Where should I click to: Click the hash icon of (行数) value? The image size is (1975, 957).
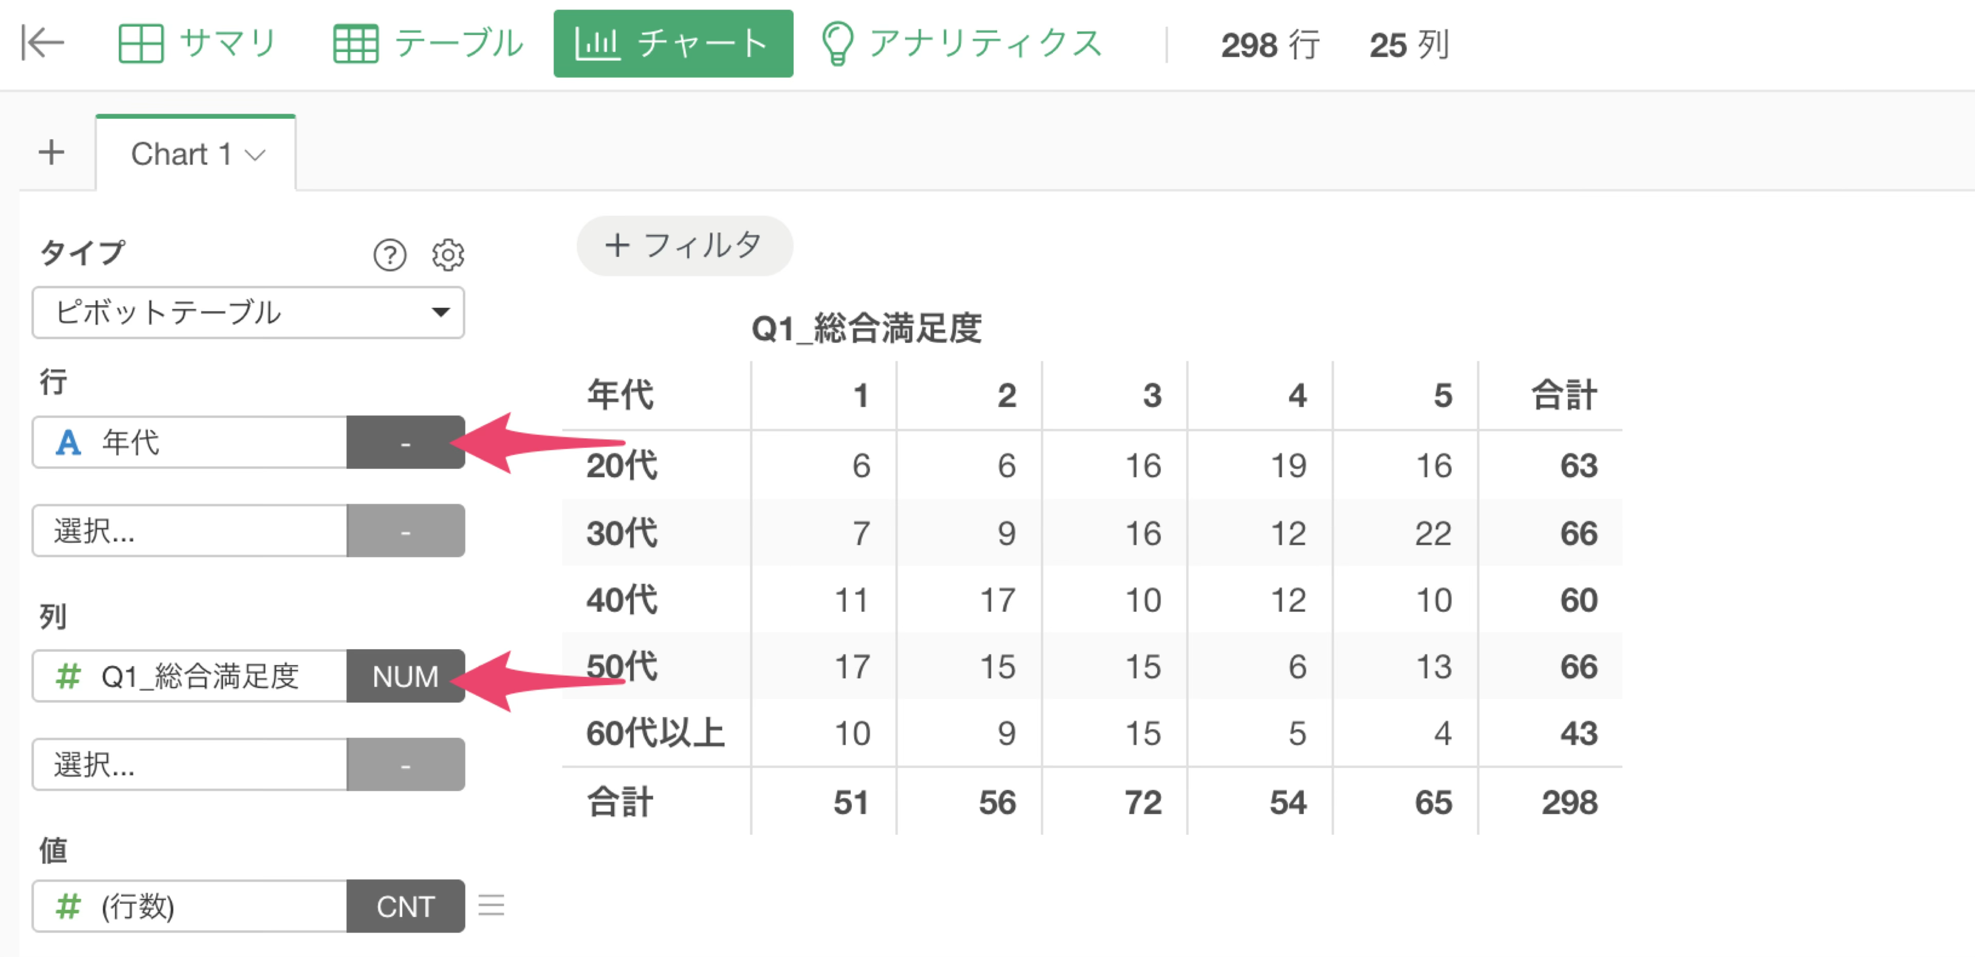(x=68, y=907)
